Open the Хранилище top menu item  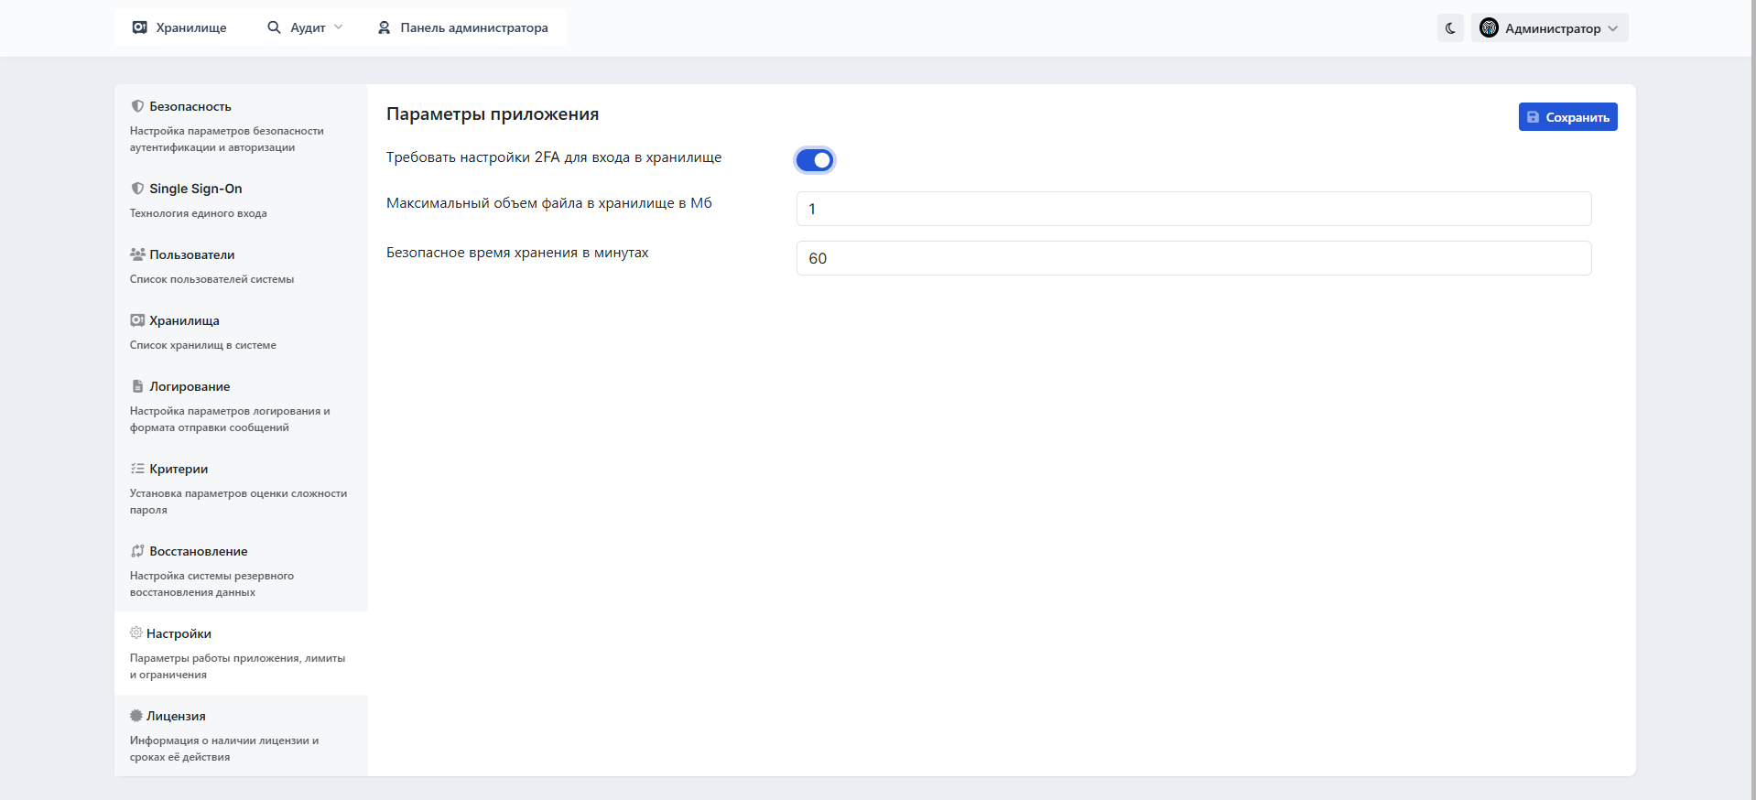click(x=179, y=27)
